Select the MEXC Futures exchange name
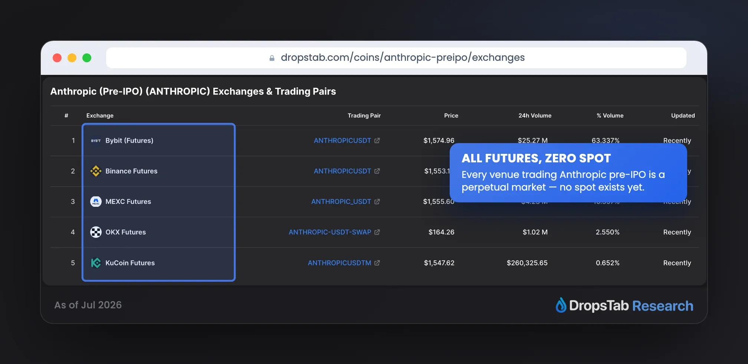This screenshot has width=748, height=364. click(x=128, y=202)
